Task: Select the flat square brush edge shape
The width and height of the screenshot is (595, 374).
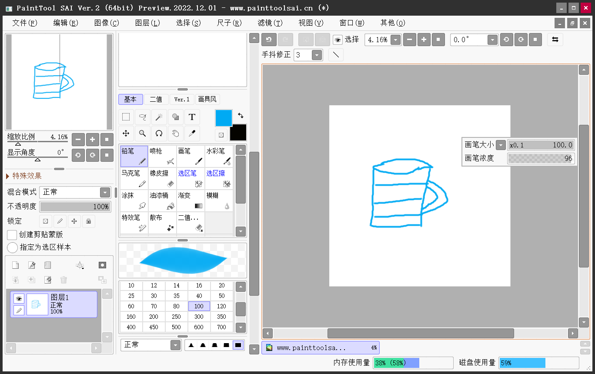Action: click(x=238, y=345)
